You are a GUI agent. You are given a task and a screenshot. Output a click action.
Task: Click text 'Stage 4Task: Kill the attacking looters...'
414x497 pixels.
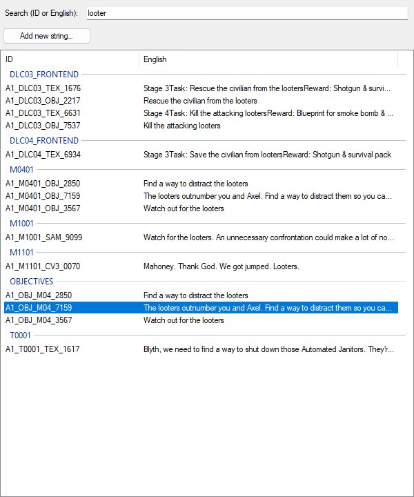click(268, 113)
